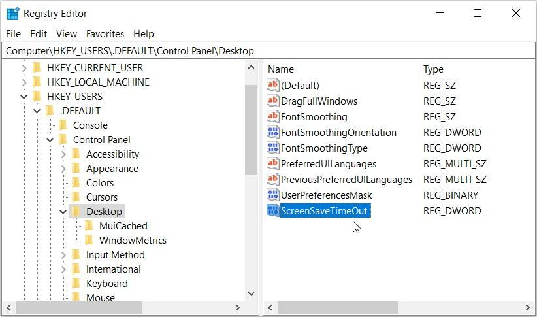
Task: Click the UserPreferencesMask binary value icon
Action: point(273,195)
